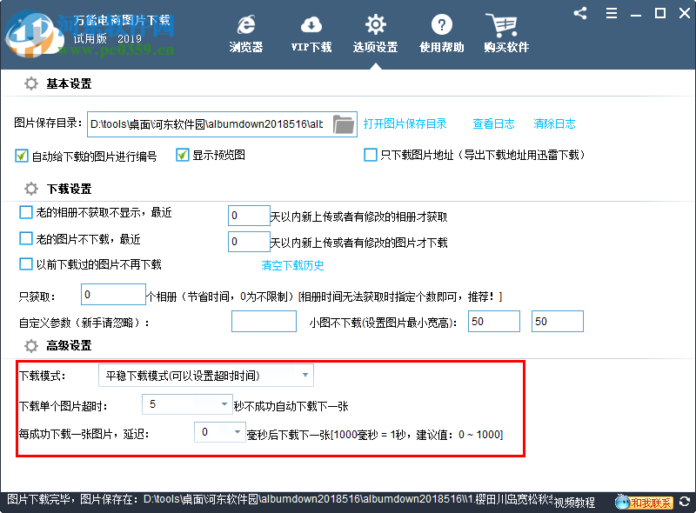Open the hamburger menu in title bar
The width and height of the screenshot is (696, 513).
611,13
